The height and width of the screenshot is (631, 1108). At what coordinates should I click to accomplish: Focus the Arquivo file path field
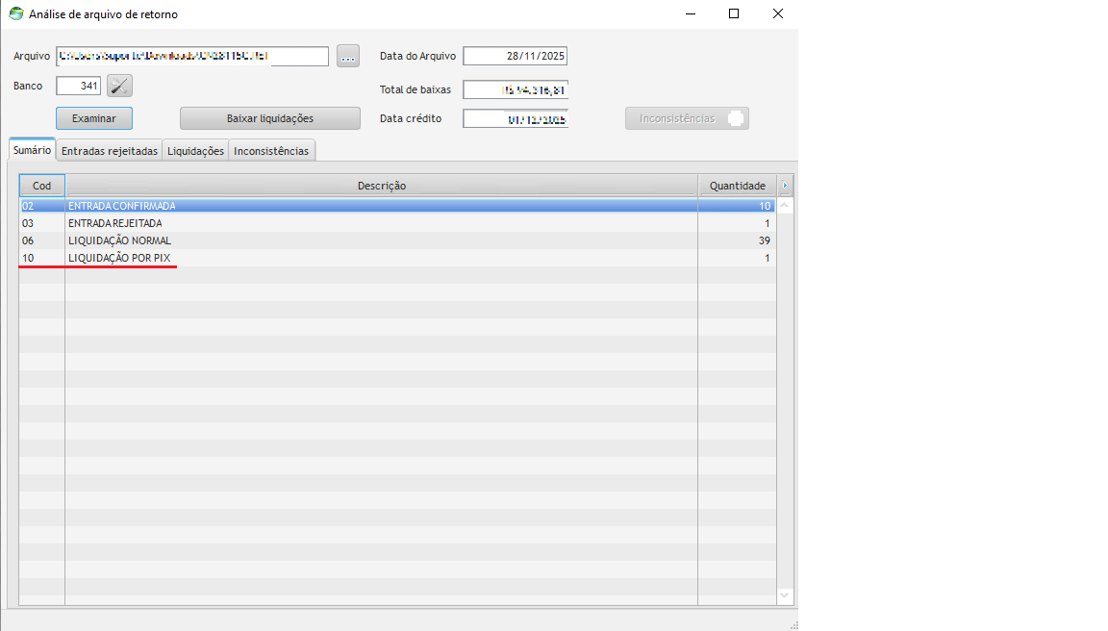click(192, 56)
